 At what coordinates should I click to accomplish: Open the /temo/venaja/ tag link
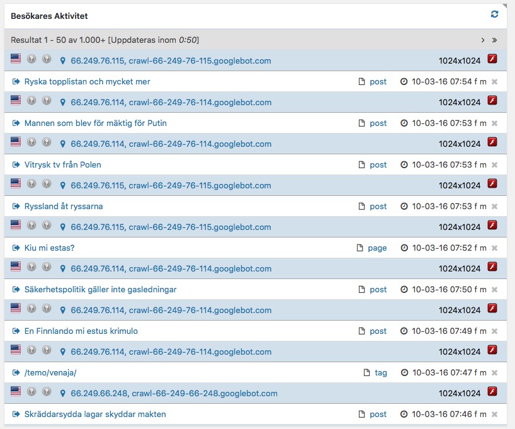(50, 373)
